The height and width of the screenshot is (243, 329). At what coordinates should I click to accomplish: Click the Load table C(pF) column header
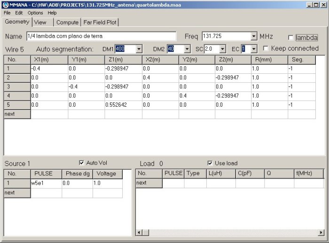[x=250, y=173]
